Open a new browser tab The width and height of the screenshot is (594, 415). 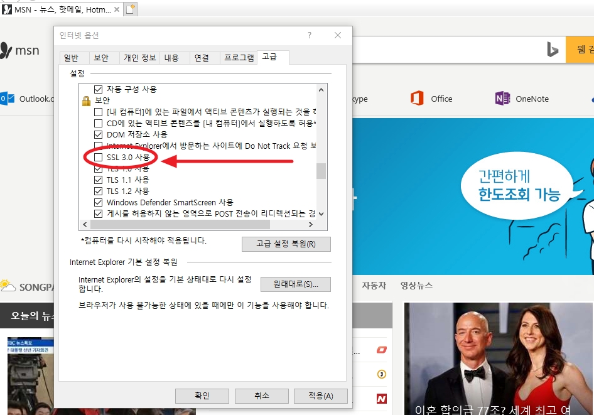[x=130, y=9]
